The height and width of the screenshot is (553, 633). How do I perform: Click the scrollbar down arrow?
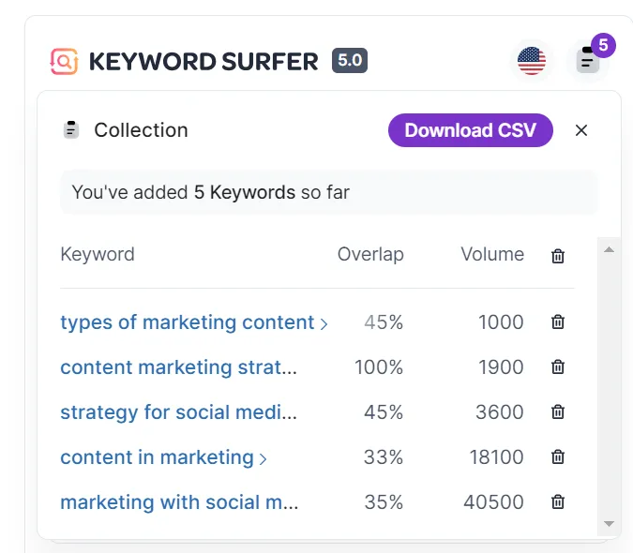(609, 524)
